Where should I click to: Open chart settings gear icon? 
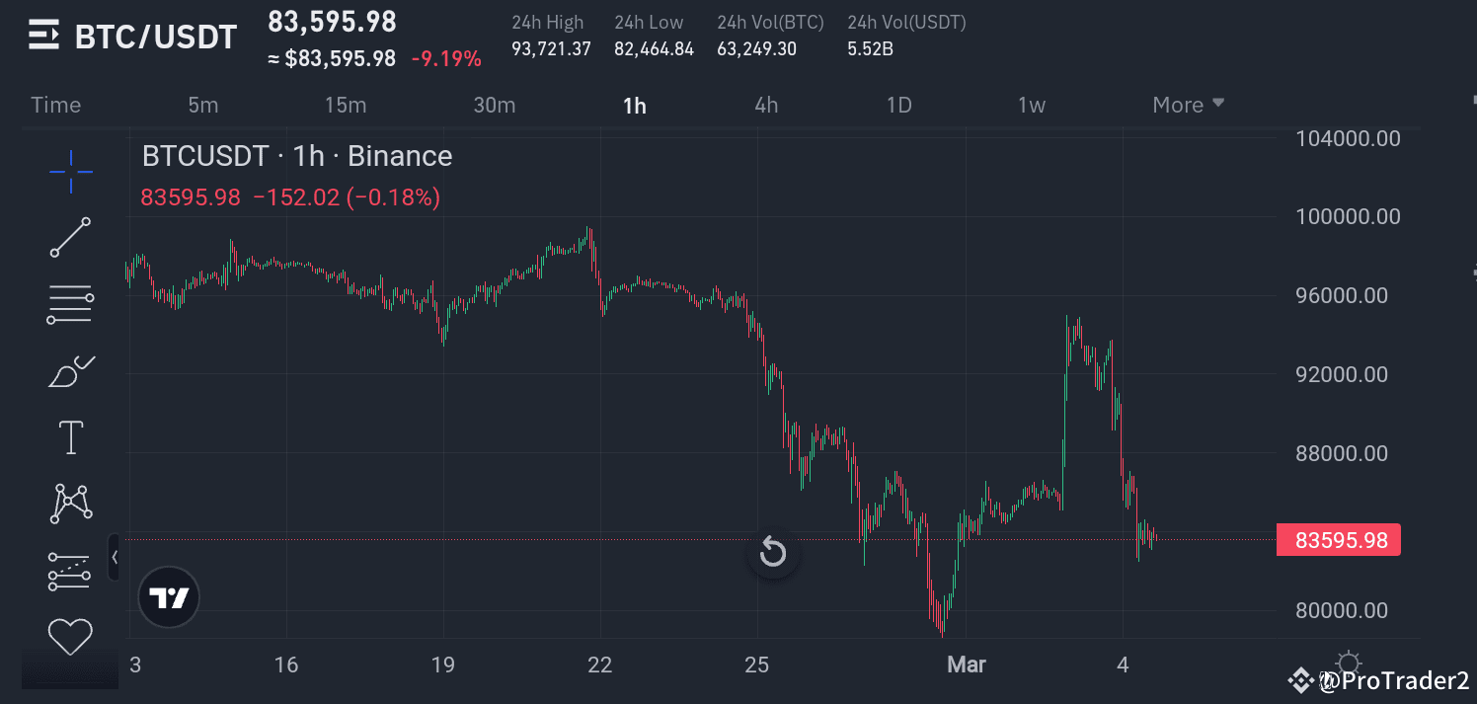(1349, 664)
